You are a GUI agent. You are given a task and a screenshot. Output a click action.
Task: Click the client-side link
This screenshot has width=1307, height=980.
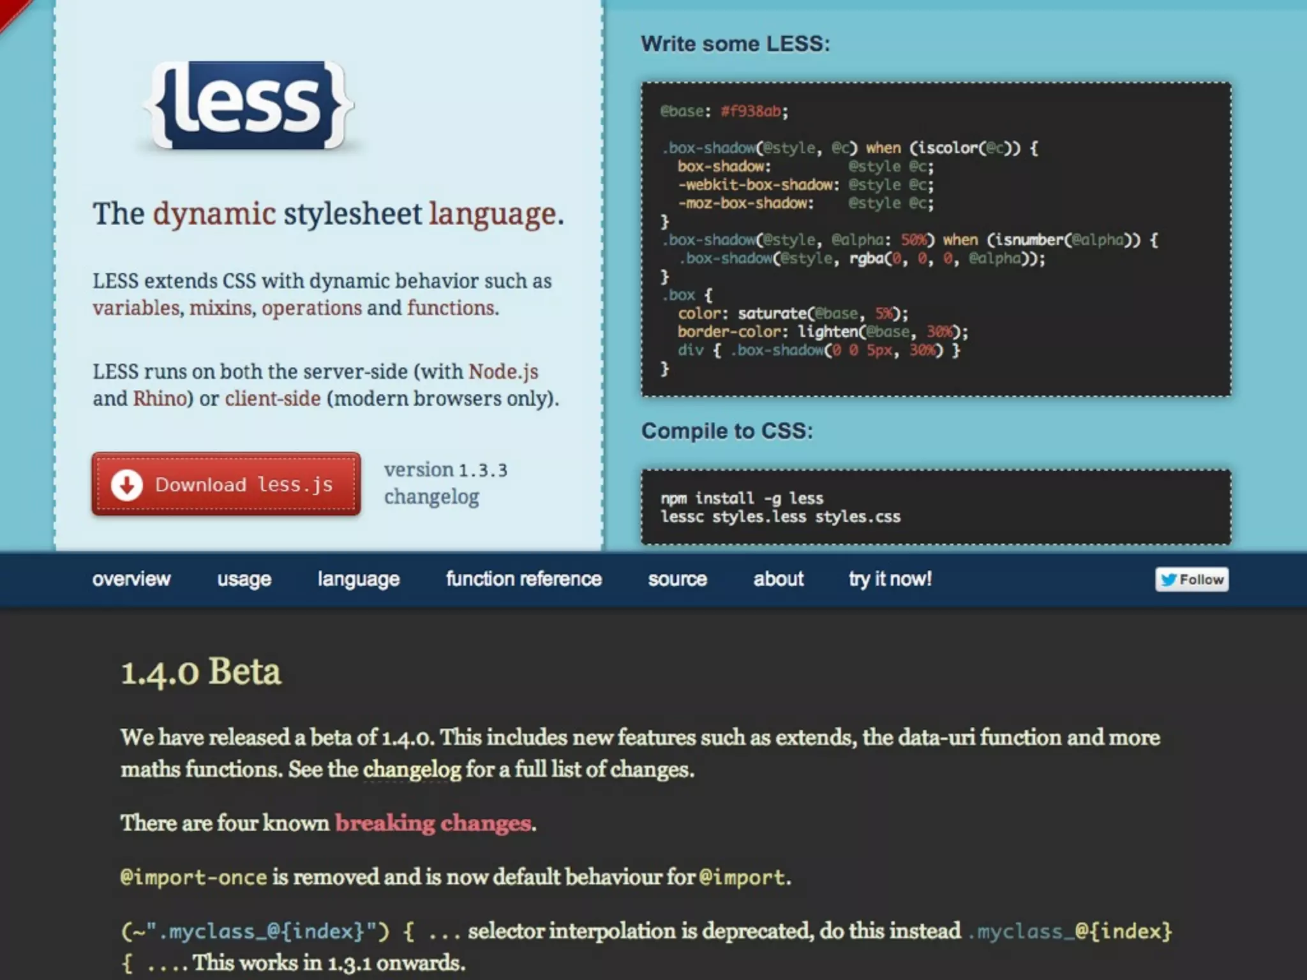[273, 399]
